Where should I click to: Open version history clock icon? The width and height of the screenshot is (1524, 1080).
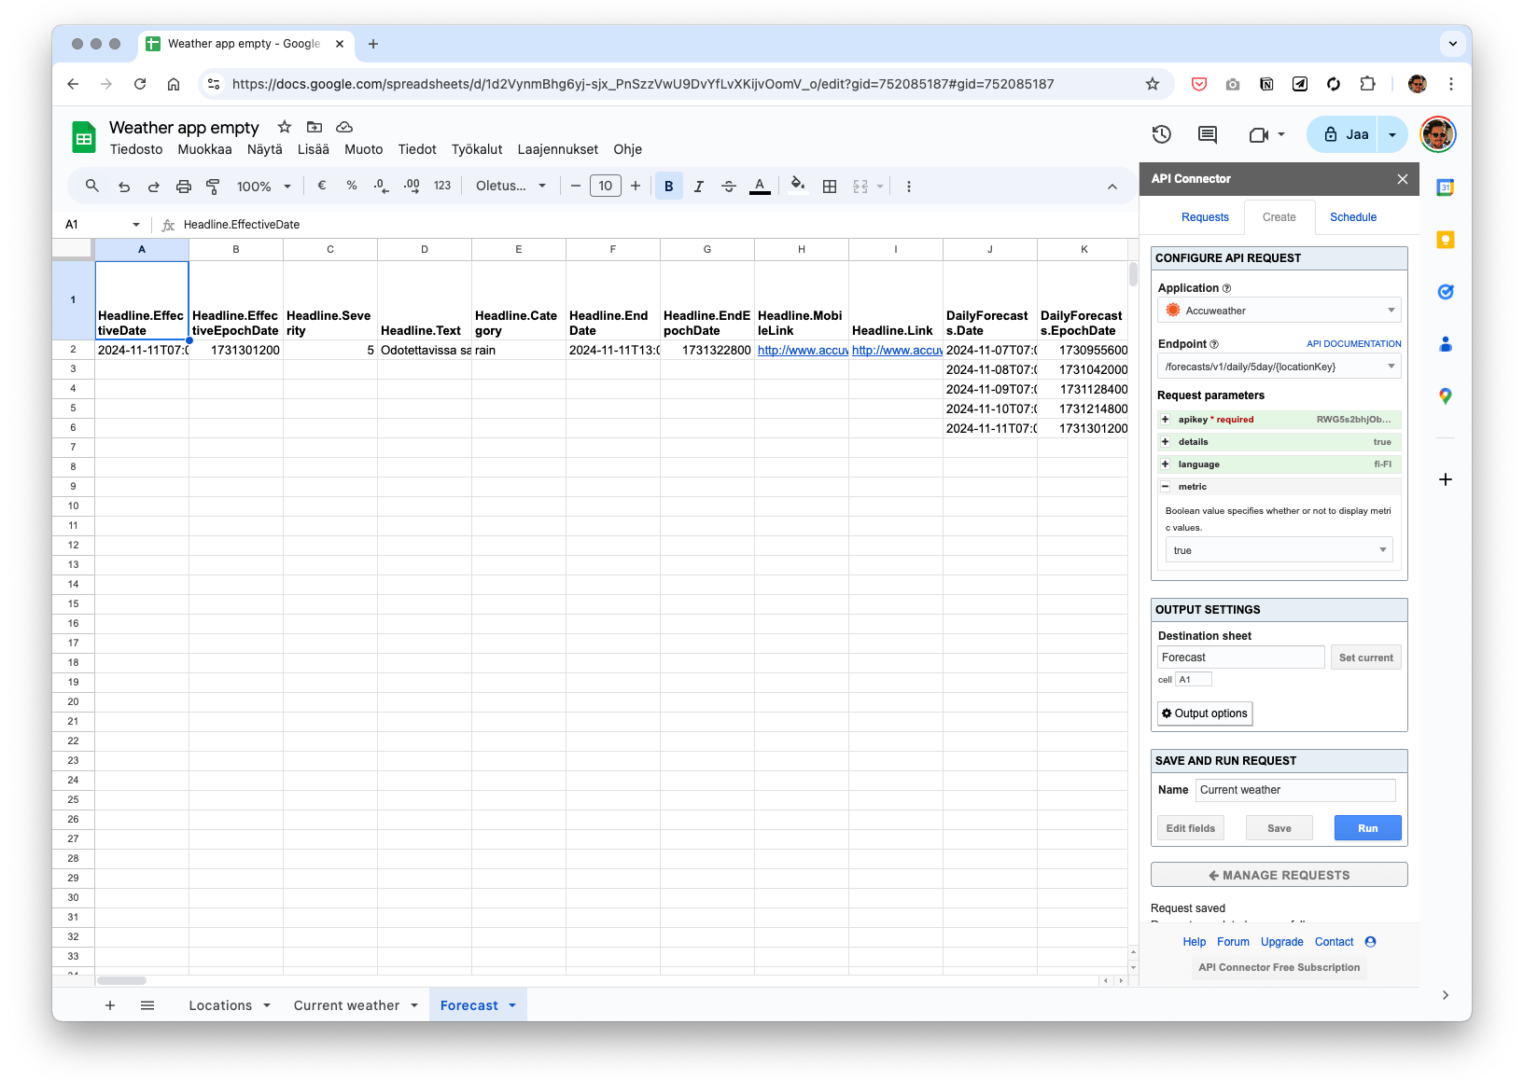point(1161,134)
